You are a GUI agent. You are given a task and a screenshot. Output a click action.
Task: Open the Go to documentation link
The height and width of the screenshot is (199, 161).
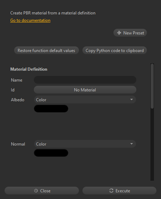click(30, 20)
